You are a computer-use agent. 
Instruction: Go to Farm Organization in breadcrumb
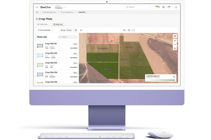point(67,12)
